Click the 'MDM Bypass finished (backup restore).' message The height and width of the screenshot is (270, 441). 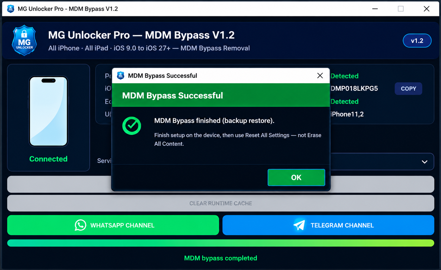(214, 121)
